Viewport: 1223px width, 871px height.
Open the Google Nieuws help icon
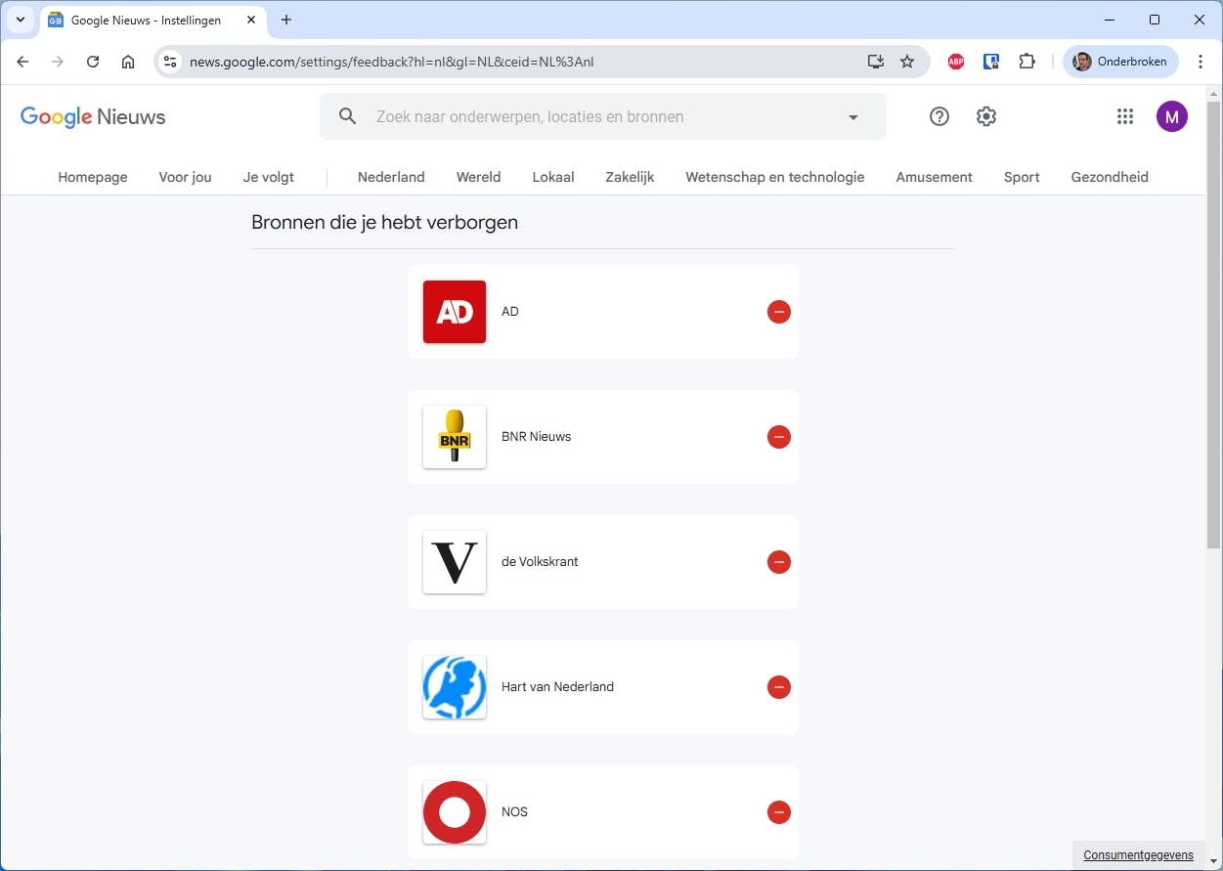939,116
